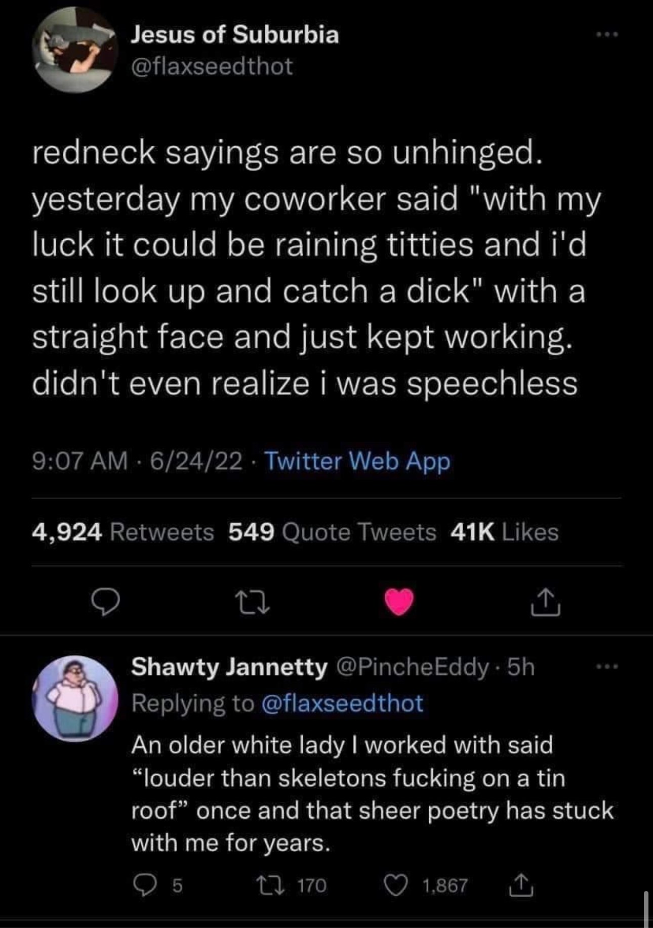Click the Jesus of Suburbia display name
This screenshot has width=653, height=928.
tap(235, 35)
